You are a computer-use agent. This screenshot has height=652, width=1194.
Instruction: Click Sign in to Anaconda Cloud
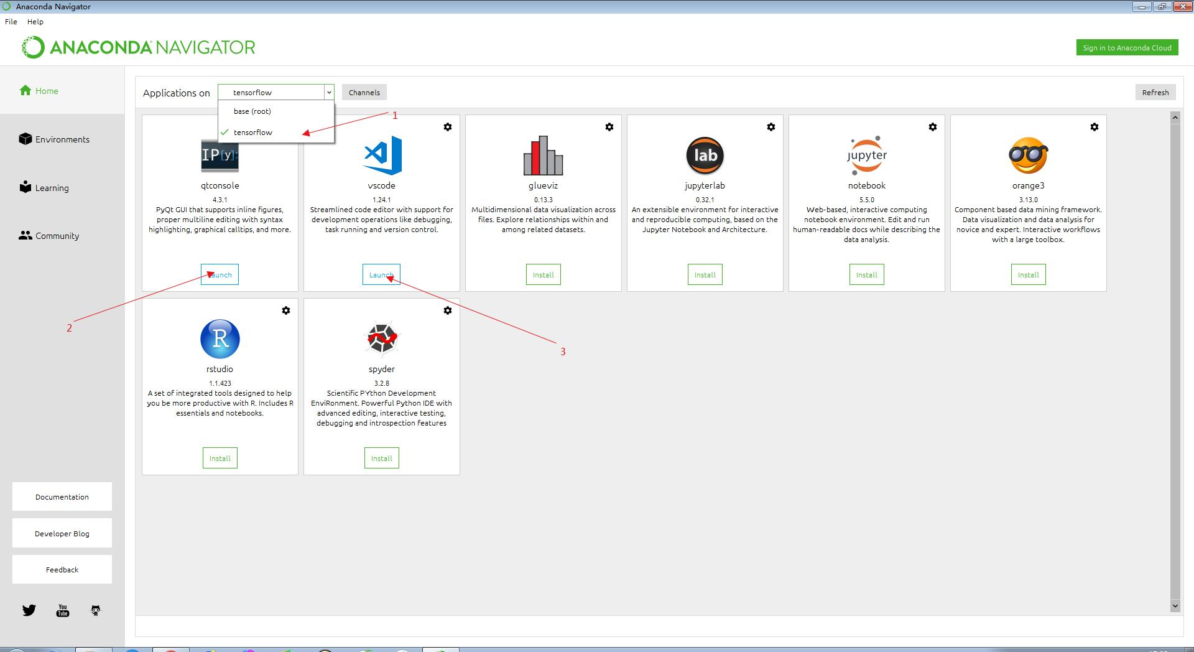(1127, 47)
